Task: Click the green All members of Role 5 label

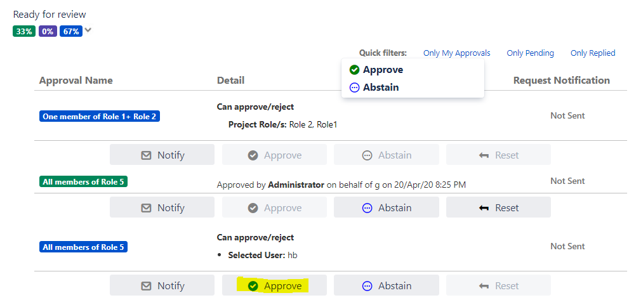Action: click(83, 182)
